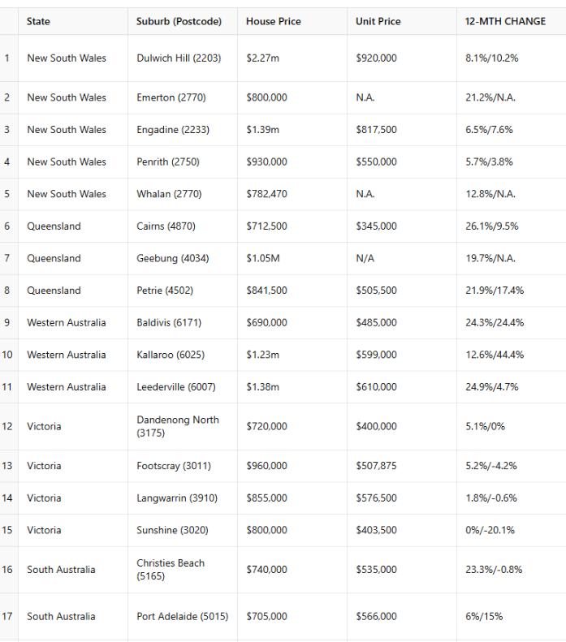Click the 0%/-20.1% change cell
This screenshot has height=642, width=566.
click(x=490, y=530)
